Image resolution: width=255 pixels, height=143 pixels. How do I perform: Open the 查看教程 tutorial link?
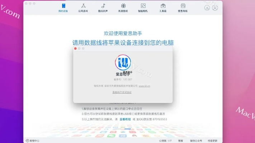[125, 119]
